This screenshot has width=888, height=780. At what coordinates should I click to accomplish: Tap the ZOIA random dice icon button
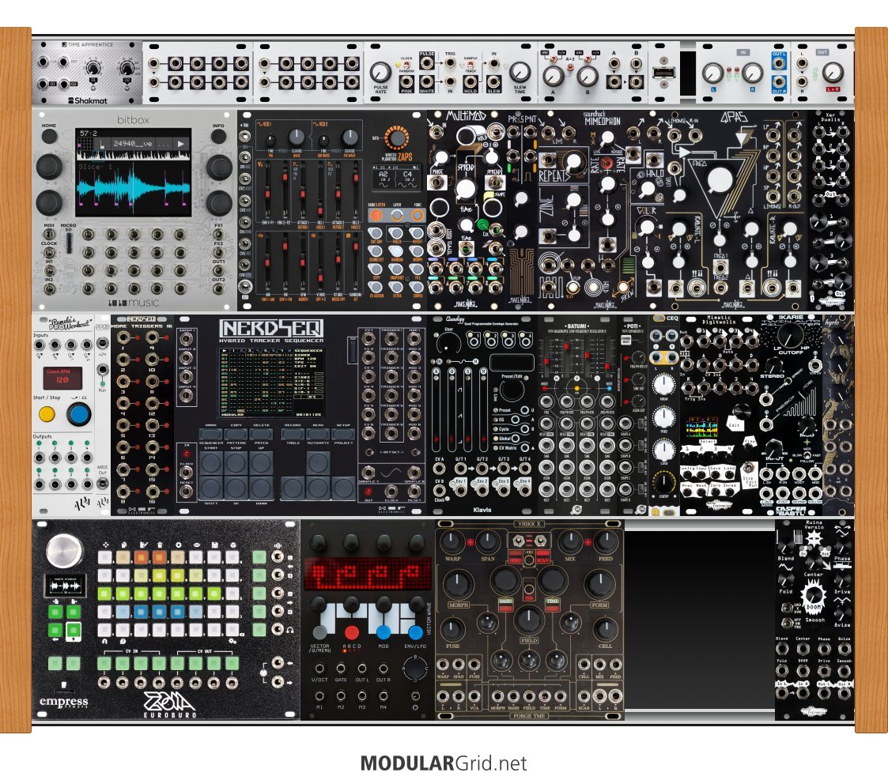pos(233,545)
